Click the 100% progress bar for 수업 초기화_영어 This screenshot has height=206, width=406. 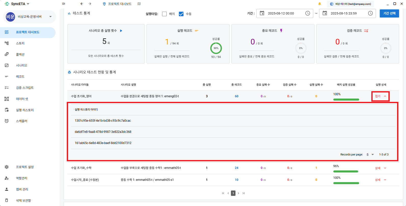click(346, 100)
